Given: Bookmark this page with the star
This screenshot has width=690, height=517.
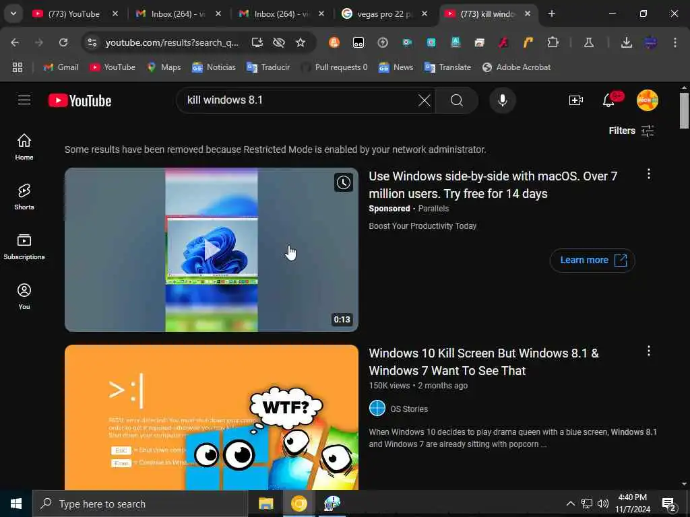Looking at the screenshot, I should [301, 42].
